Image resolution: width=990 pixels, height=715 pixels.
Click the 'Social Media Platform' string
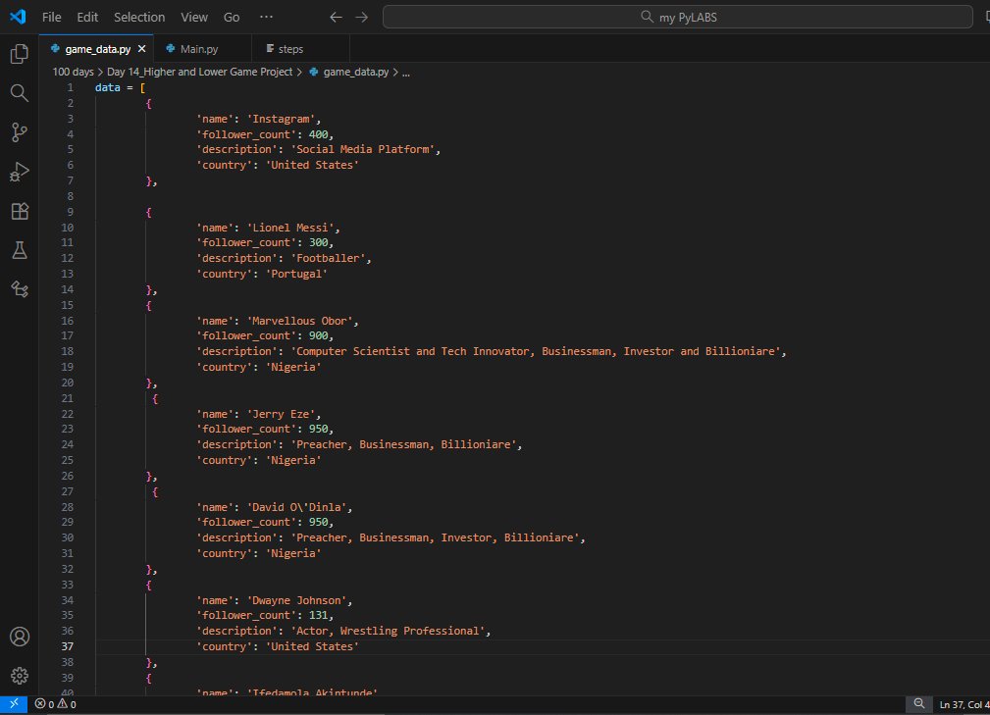pos(362,149)
